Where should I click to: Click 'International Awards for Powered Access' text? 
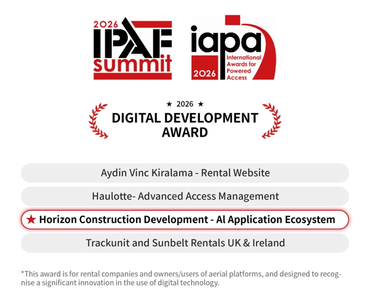point(244,67)
